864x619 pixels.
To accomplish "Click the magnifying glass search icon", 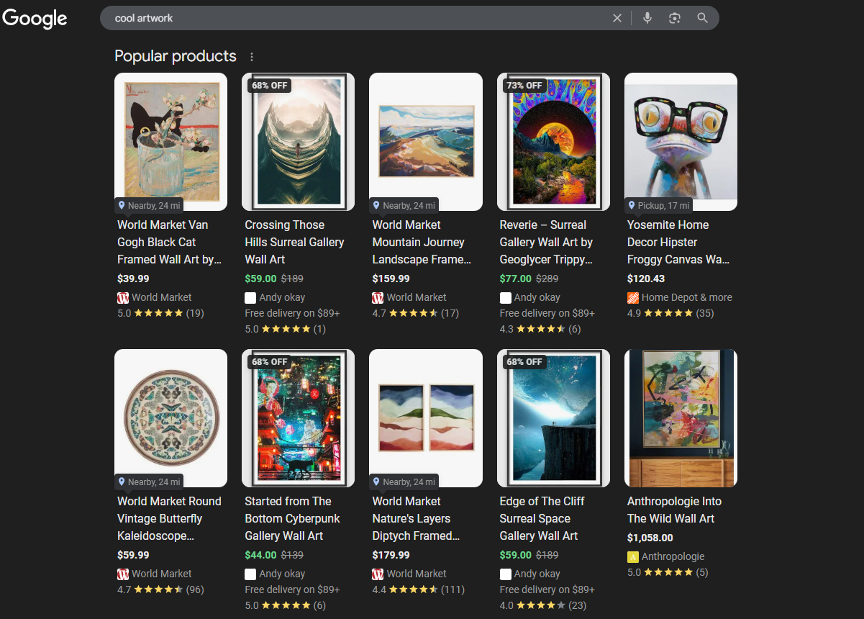I will 703,18.
